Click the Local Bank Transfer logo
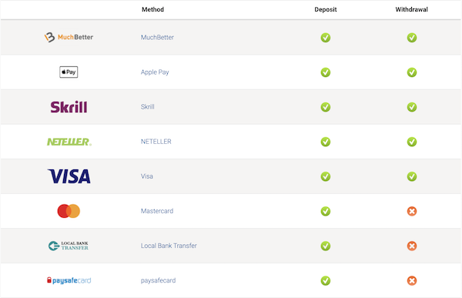Image resolution: width=462 pixels, height=298 pixels. 69,246
